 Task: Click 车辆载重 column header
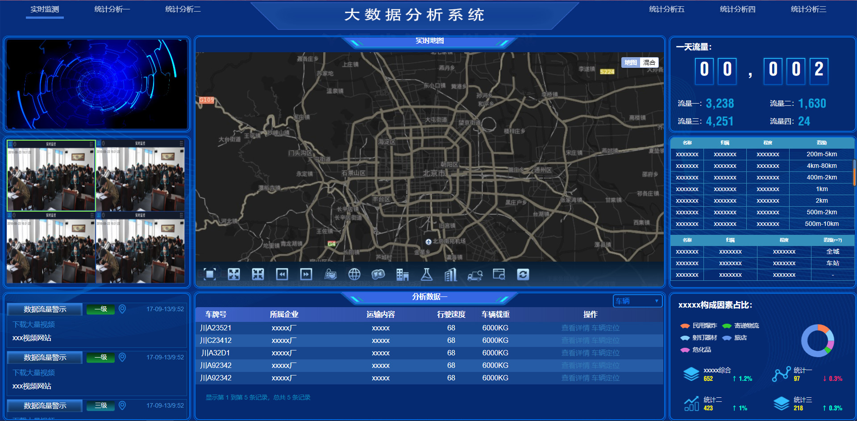pyautogui.click(x=495, y=314)
